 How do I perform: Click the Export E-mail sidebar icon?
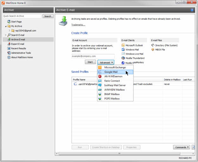[9, 44]
